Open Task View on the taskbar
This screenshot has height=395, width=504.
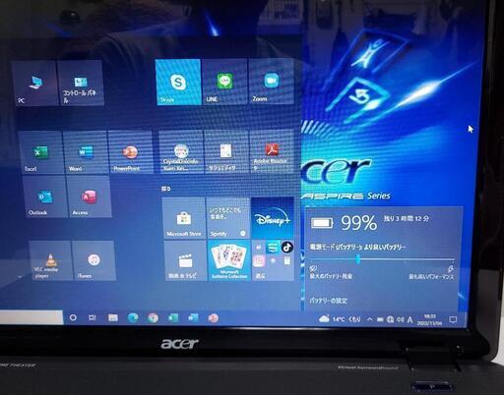(93, 317)
